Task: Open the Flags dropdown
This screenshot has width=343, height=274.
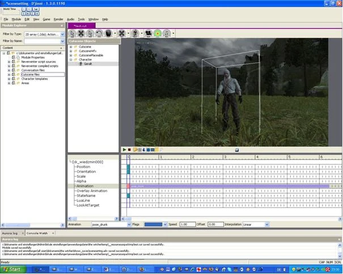Action: (165, 224)
